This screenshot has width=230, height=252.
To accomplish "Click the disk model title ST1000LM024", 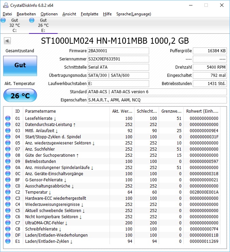I will click(x=115, y=41).
